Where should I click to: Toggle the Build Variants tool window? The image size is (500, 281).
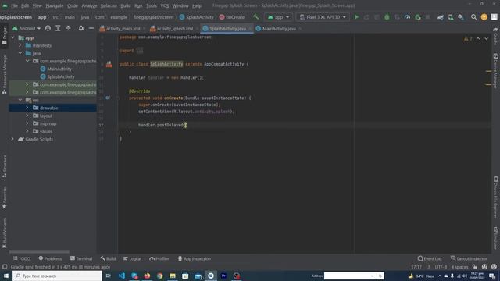[x=5, y=233]
